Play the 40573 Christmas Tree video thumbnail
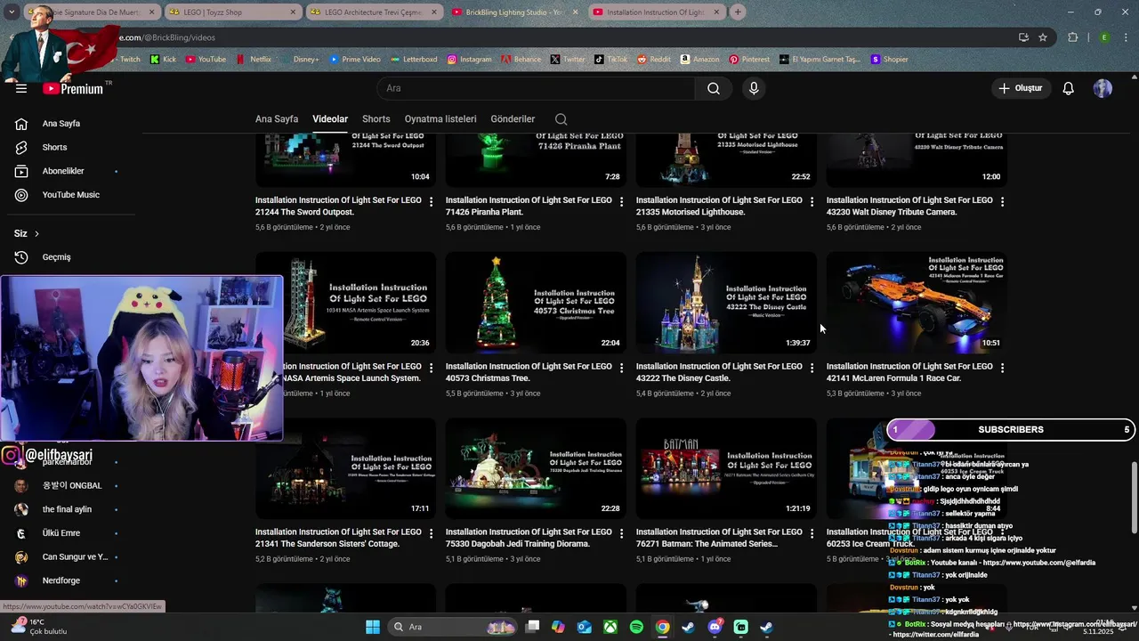Viewport: 1139px width, 641px height. pyautogui.click(x=536, y=303)
